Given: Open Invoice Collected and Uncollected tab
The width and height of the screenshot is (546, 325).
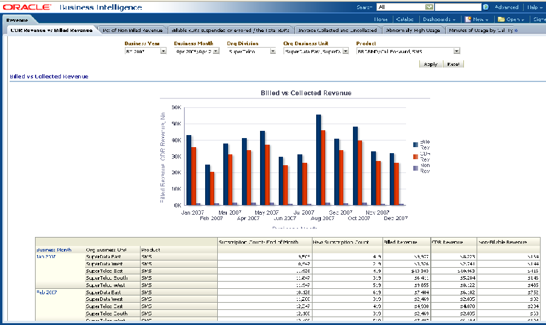Looking at the screenshot, I should coord(337,30).
